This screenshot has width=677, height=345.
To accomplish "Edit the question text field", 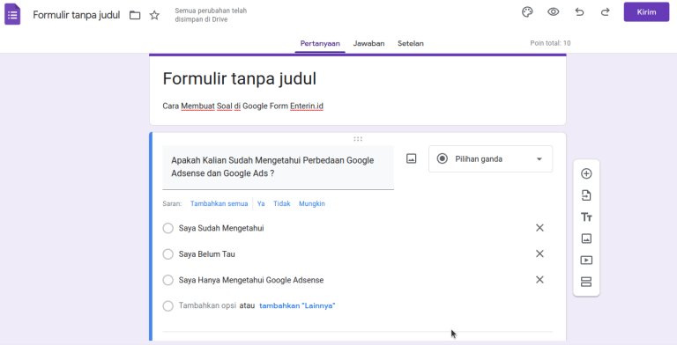I will 278,167.
